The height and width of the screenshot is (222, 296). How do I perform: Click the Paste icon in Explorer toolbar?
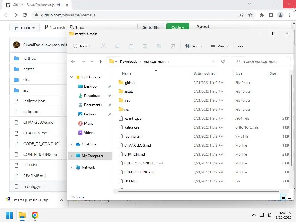131,46
